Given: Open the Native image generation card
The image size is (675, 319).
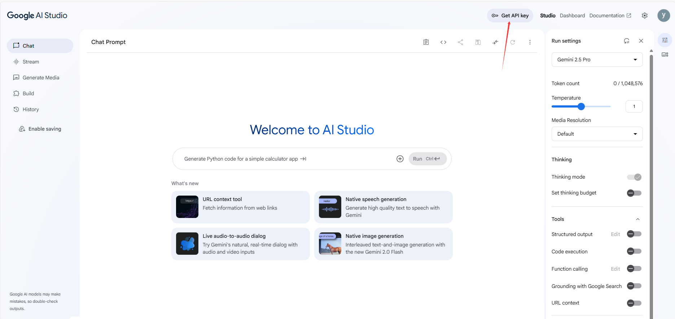Looking at the screenshot, I should pos(383,244).
